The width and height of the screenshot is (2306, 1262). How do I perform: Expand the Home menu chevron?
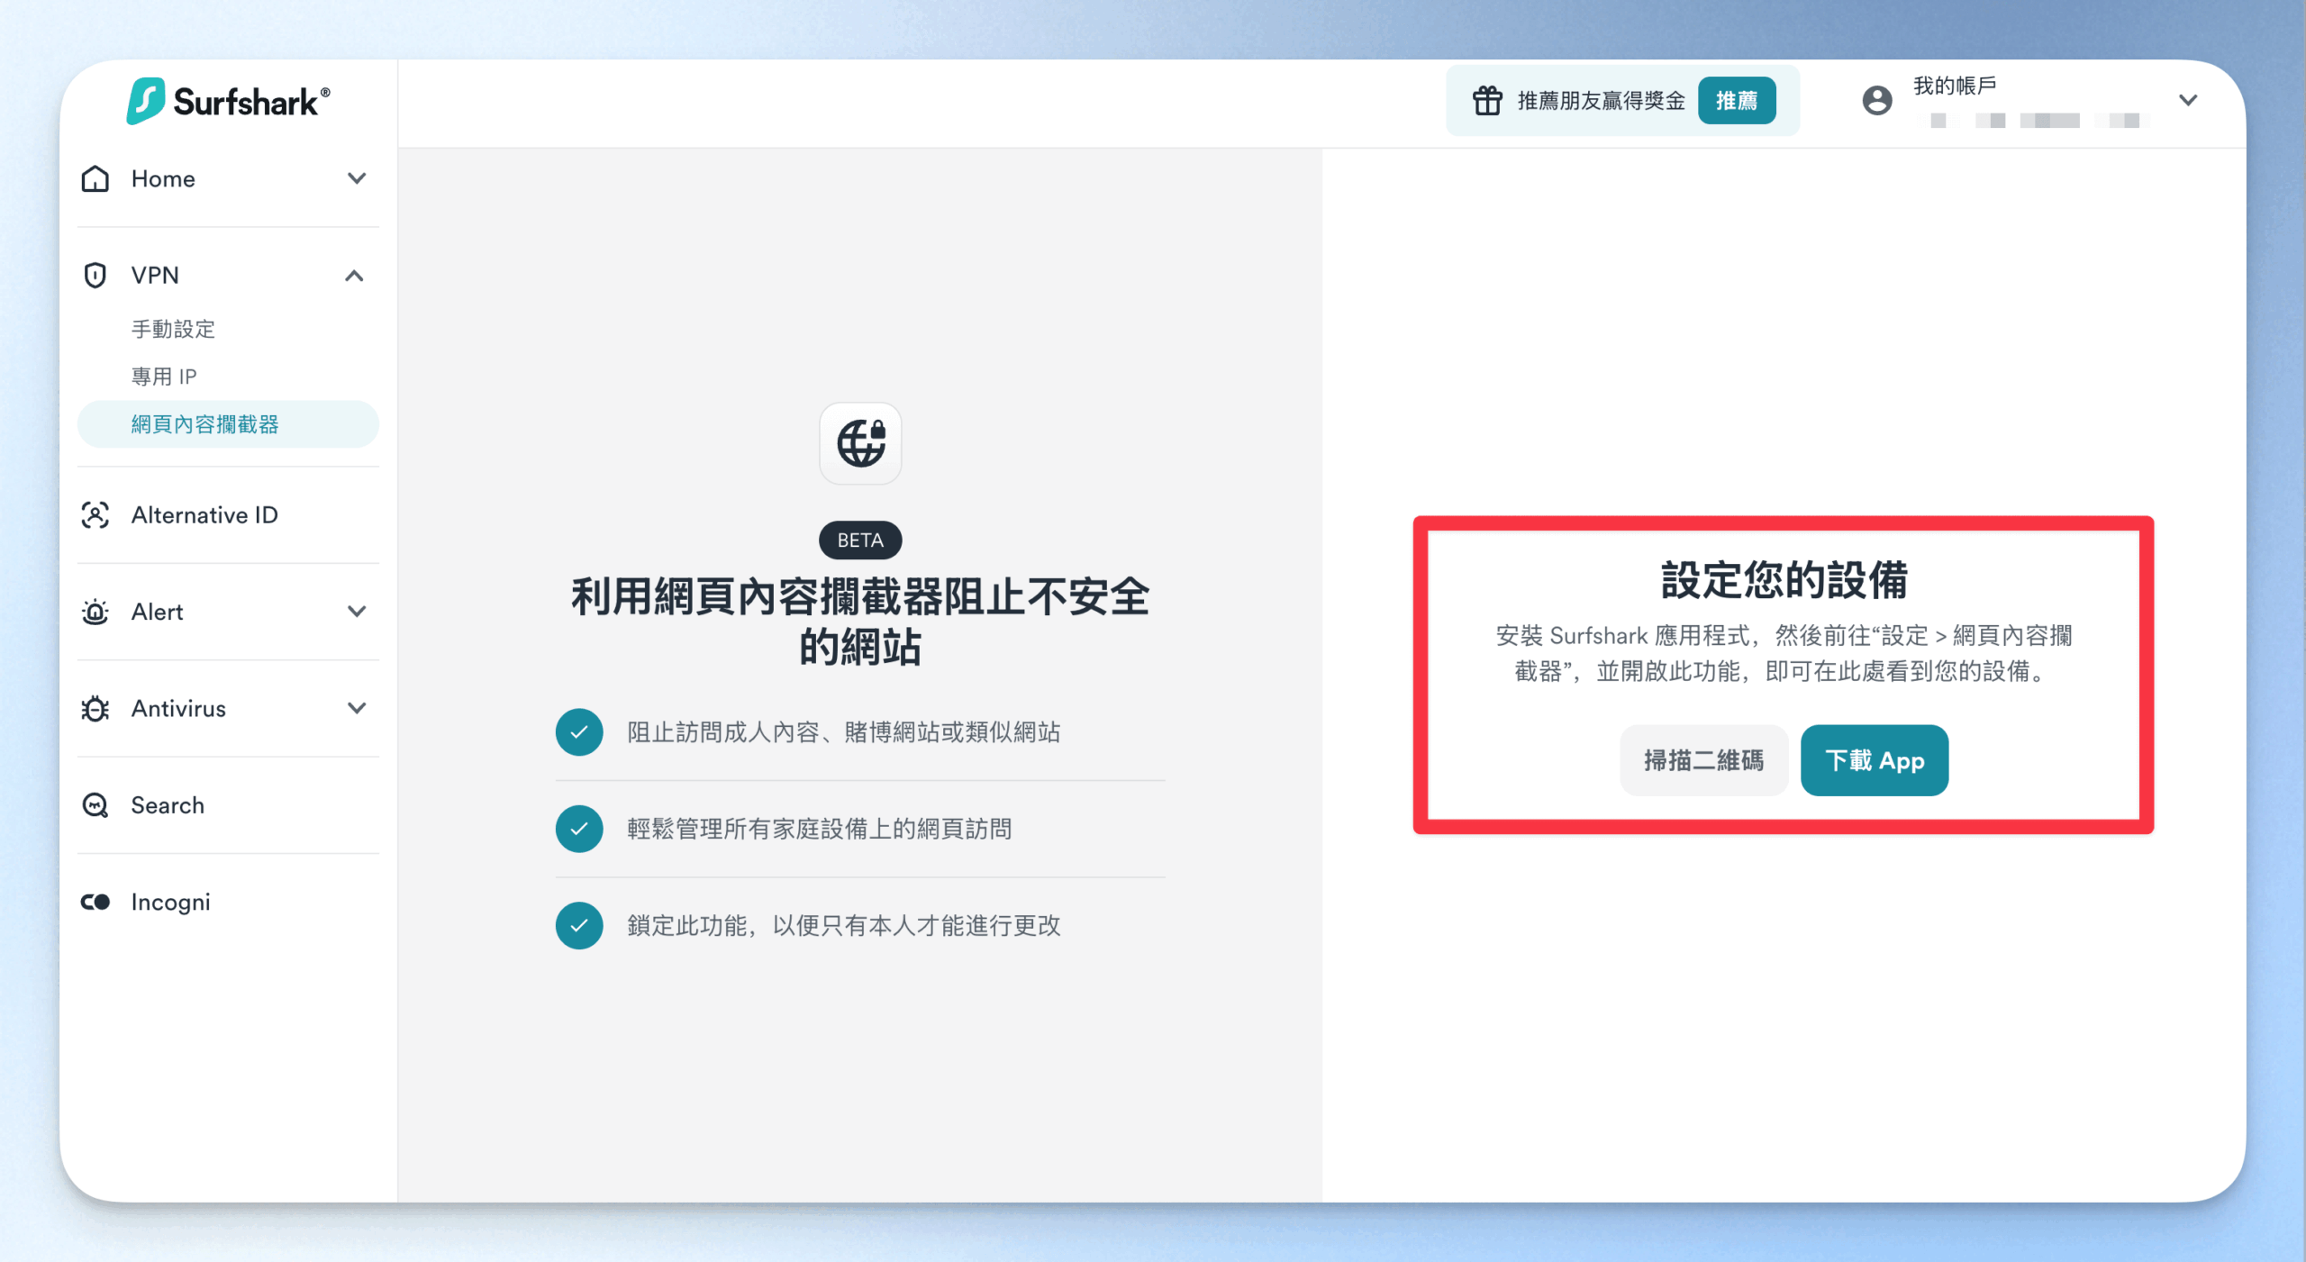click(x=357, y=178)
